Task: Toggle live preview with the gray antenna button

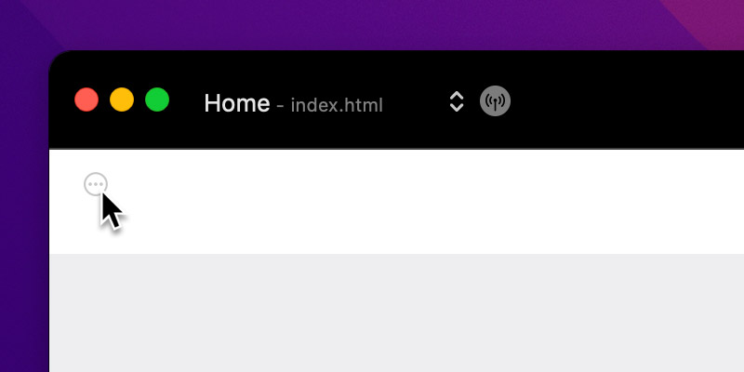Action: point(495,101)
